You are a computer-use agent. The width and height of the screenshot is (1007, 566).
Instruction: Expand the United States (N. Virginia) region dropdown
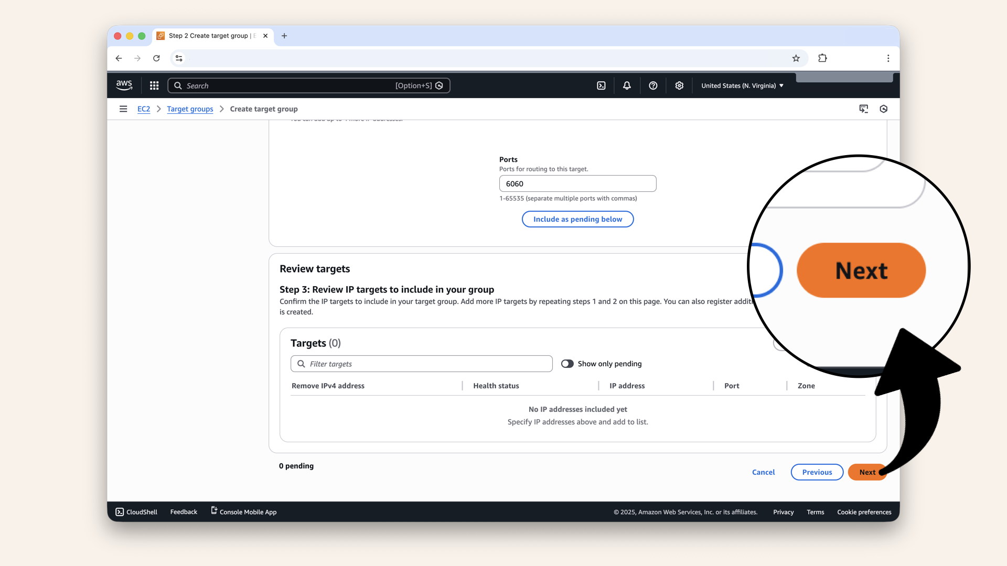click(x=742, y=85)
